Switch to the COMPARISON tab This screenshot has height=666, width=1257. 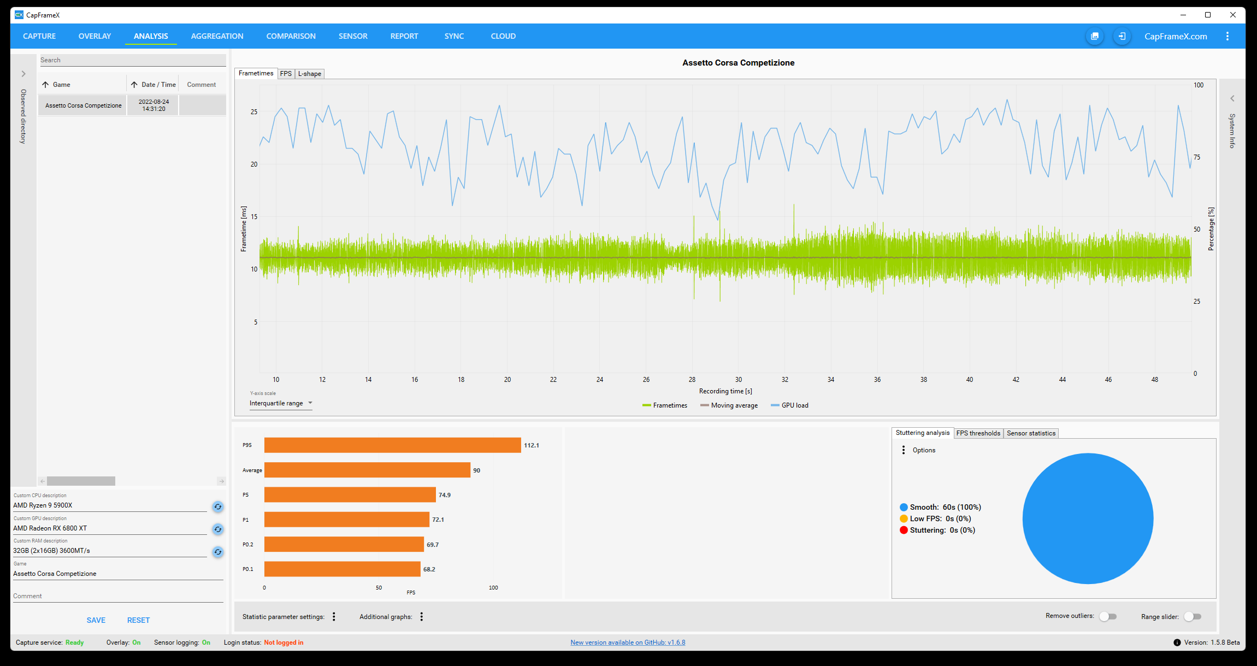click(x=291, y=36)
